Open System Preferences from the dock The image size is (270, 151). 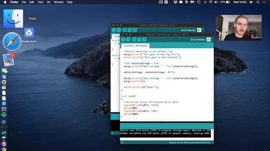[4, 109]
